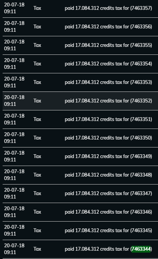Open the tax entry for 7463345
This screenshot has height=259, width=158.
[x=80, y=230]
